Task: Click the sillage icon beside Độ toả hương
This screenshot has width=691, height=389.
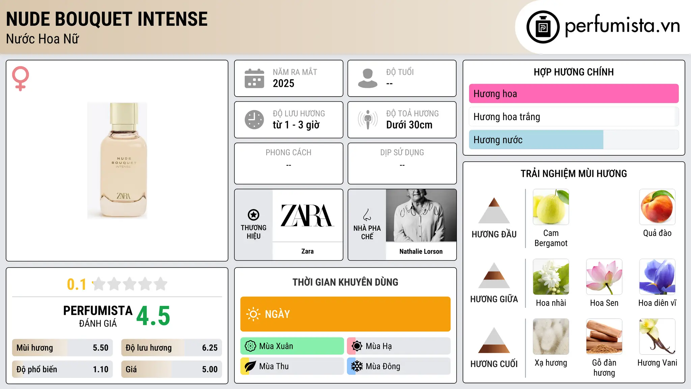Action: tap(367, 120)
